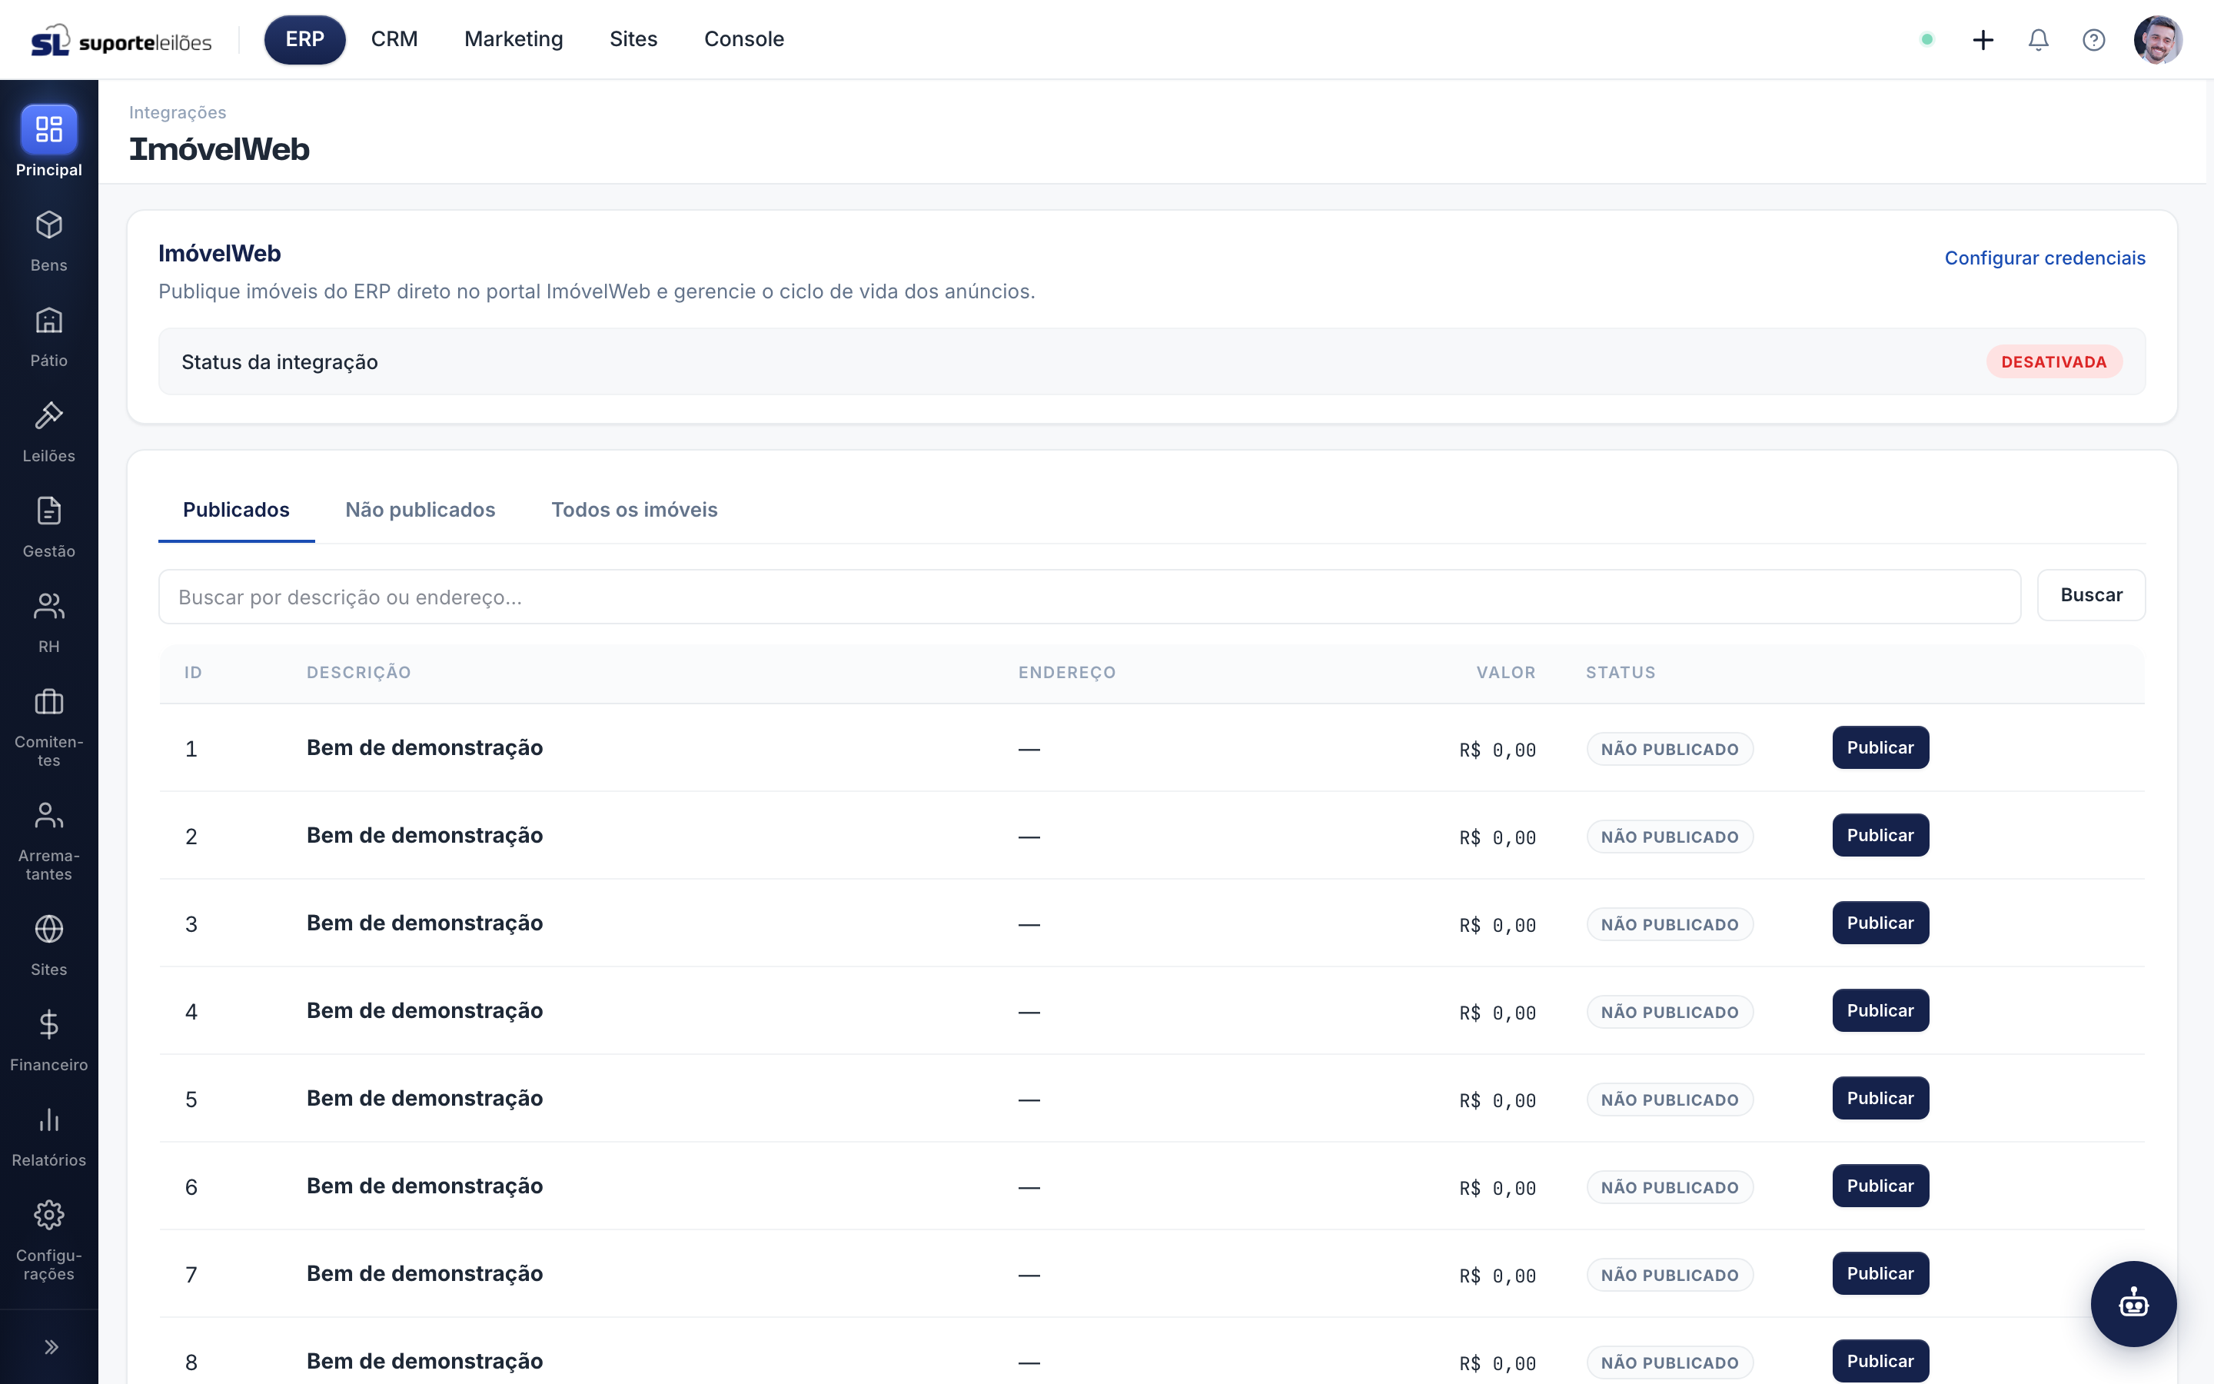Select the Publicados tab
The height and width of the screenshot is (1384, 2214).
pyautogui.click(x=236, y=510)
